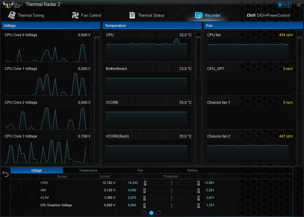Screen dimensions: 304x217
Task: Click the Temperature panel header
Action: tap(152, 26)
